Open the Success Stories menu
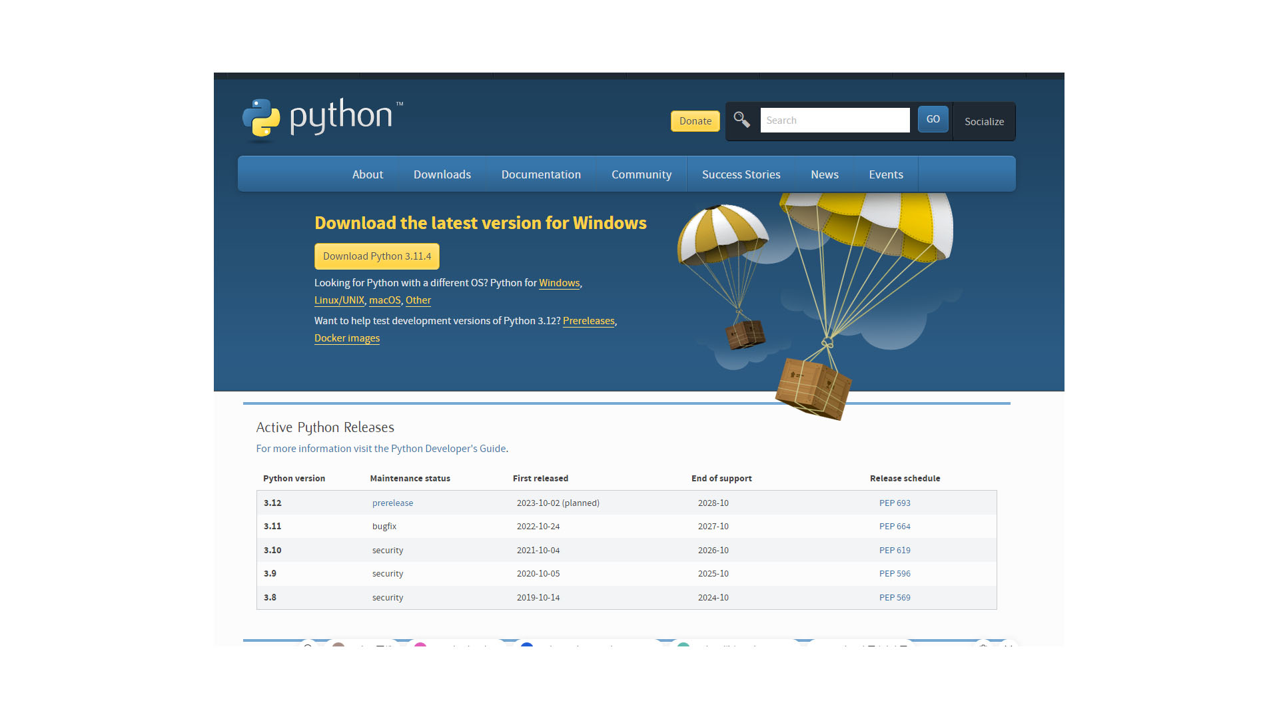1279x719 pixels. click(741, 174)
